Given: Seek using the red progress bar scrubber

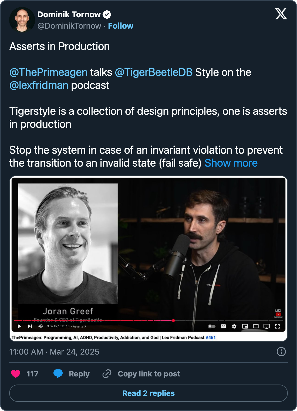Looking at the screenshot, I should pos(173,321).
